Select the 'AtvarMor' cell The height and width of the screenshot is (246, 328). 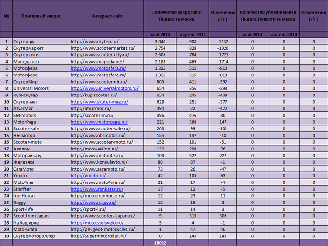[x=41, y=108]
